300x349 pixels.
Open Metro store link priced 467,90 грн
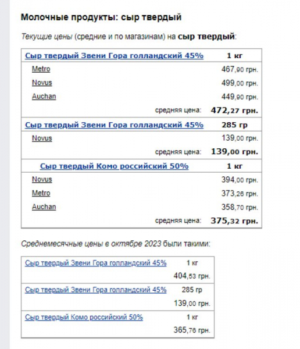(41, 69)
